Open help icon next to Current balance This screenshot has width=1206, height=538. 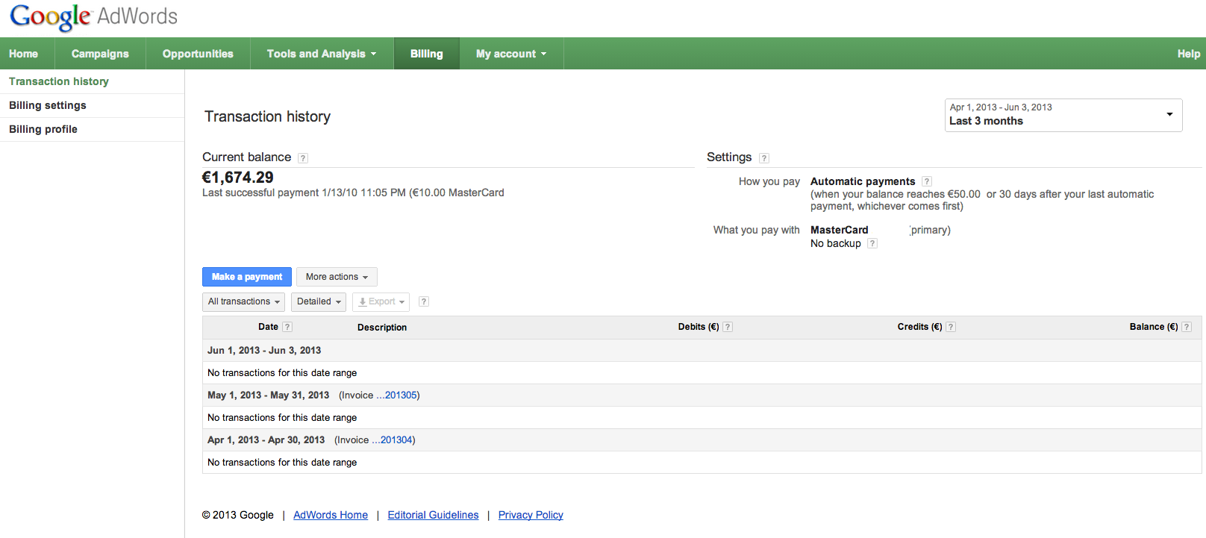point(303,158)
